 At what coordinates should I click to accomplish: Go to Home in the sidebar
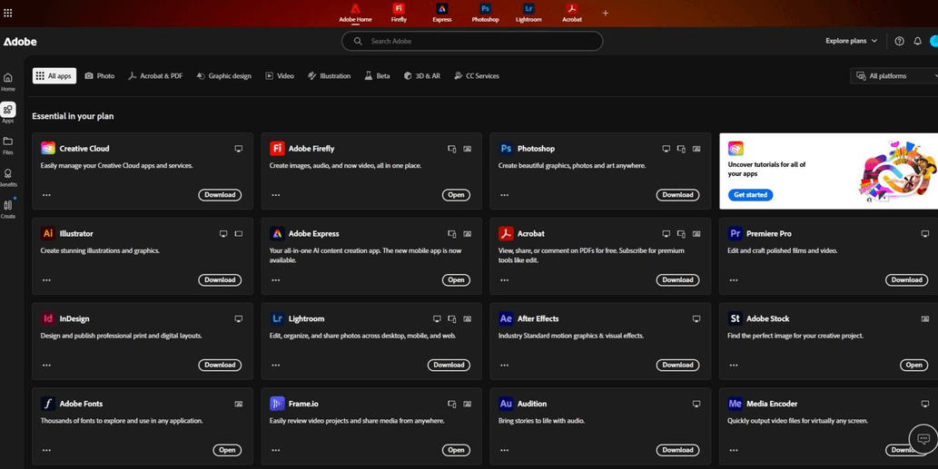[8, 82]
